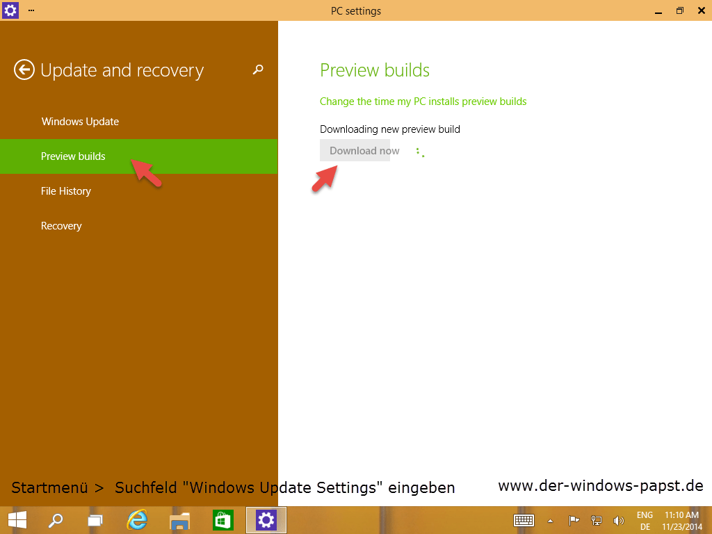Click the volume speaker icon
Viewport: 712px width, 534px height.
(618, 520)
